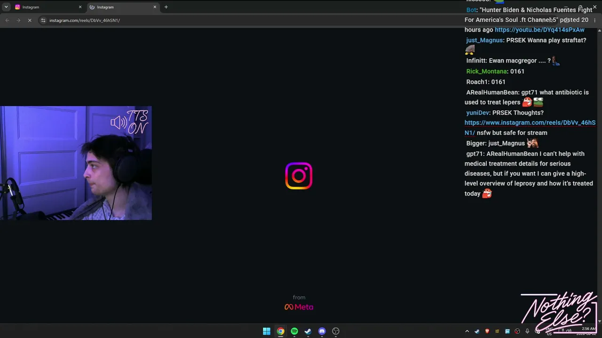Open OBS Studio from the taskbar
The width and height of the screenshot is (602, 338).
click(x=336, y=331)
